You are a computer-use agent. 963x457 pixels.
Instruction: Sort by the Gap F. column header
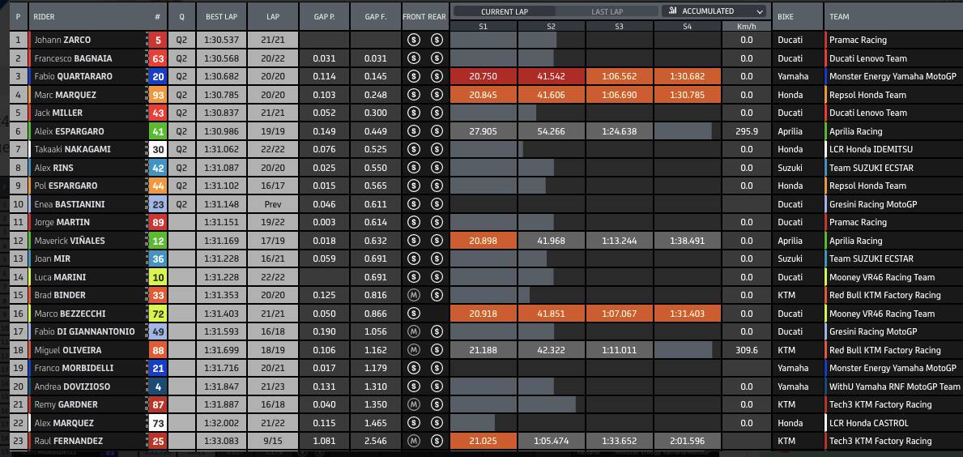point(375,16)
